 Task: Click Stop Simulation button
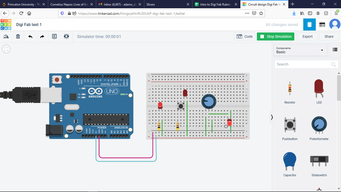276,36
